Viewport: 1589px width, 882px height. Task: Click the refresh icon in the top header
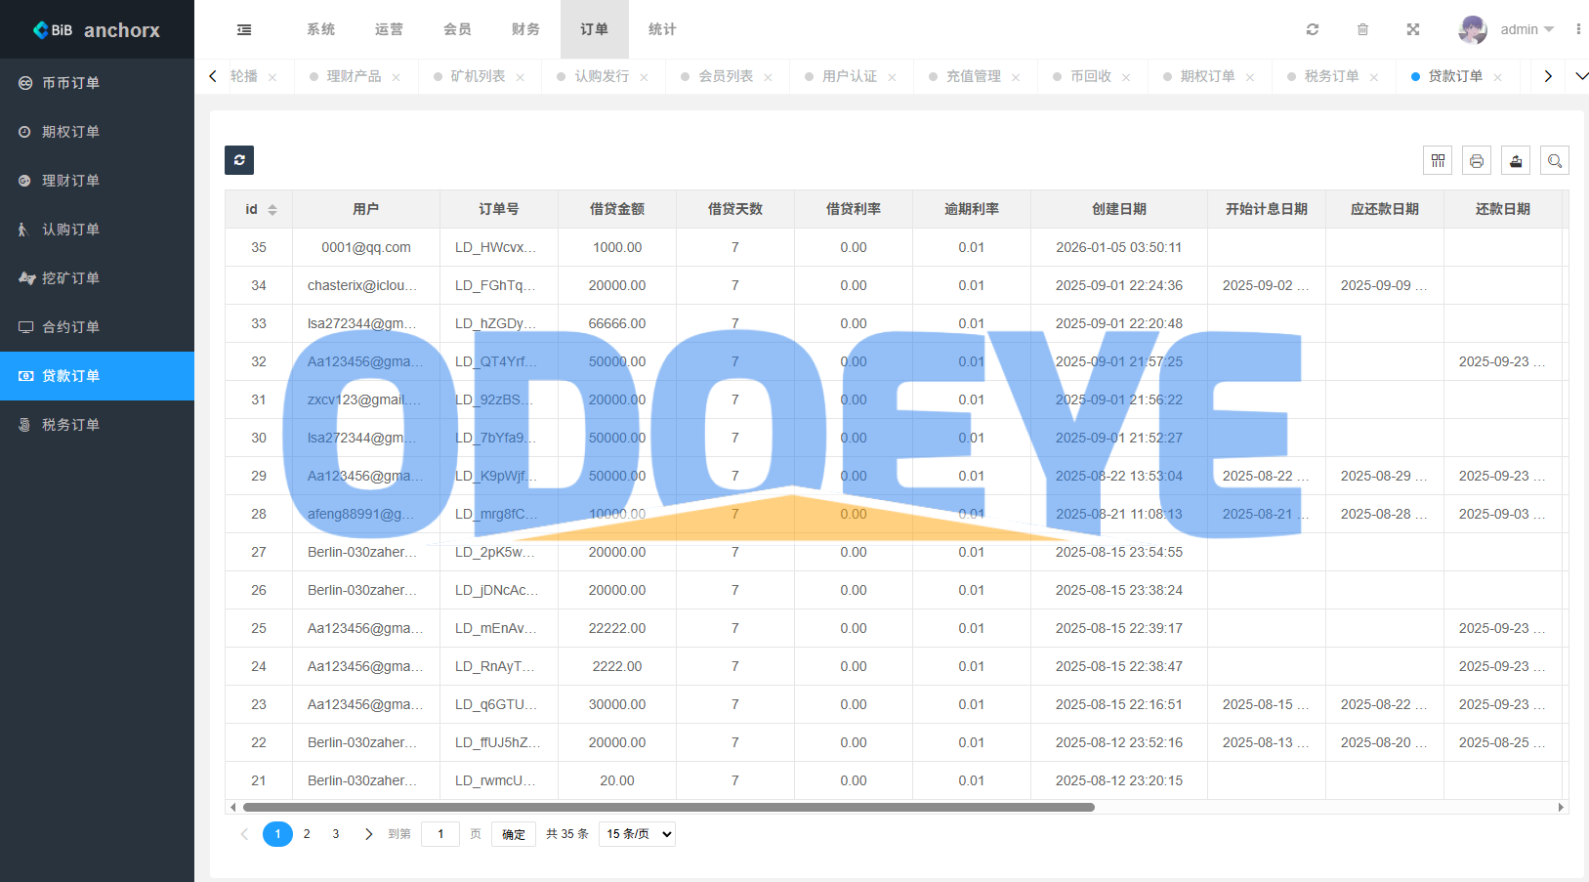click(x=1313, y=29)
